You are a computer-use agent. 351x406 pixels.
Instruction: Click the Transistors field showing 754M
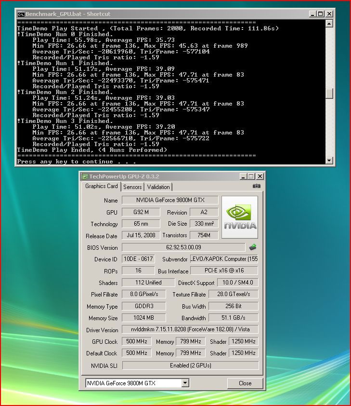[x=204, y=235]
